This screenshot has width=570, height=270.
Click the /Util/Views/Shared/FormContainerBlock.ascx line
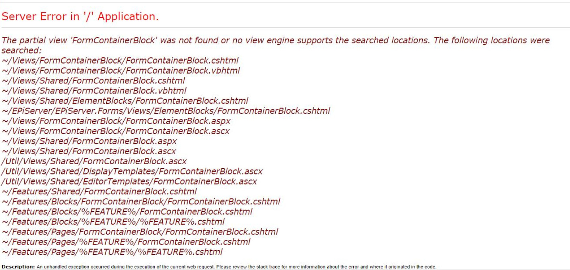tap(94, 161)
